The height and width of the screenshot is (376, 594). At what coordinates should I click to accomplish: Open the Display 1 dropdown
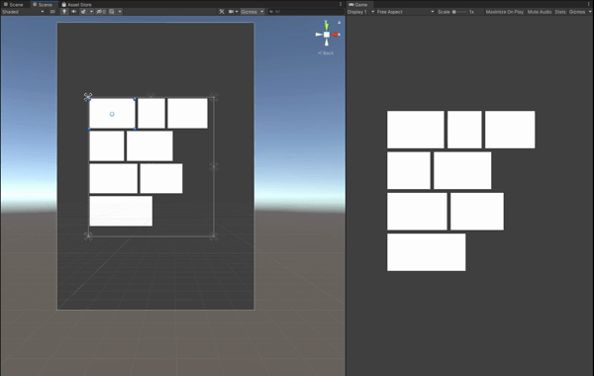pos(360,12)
